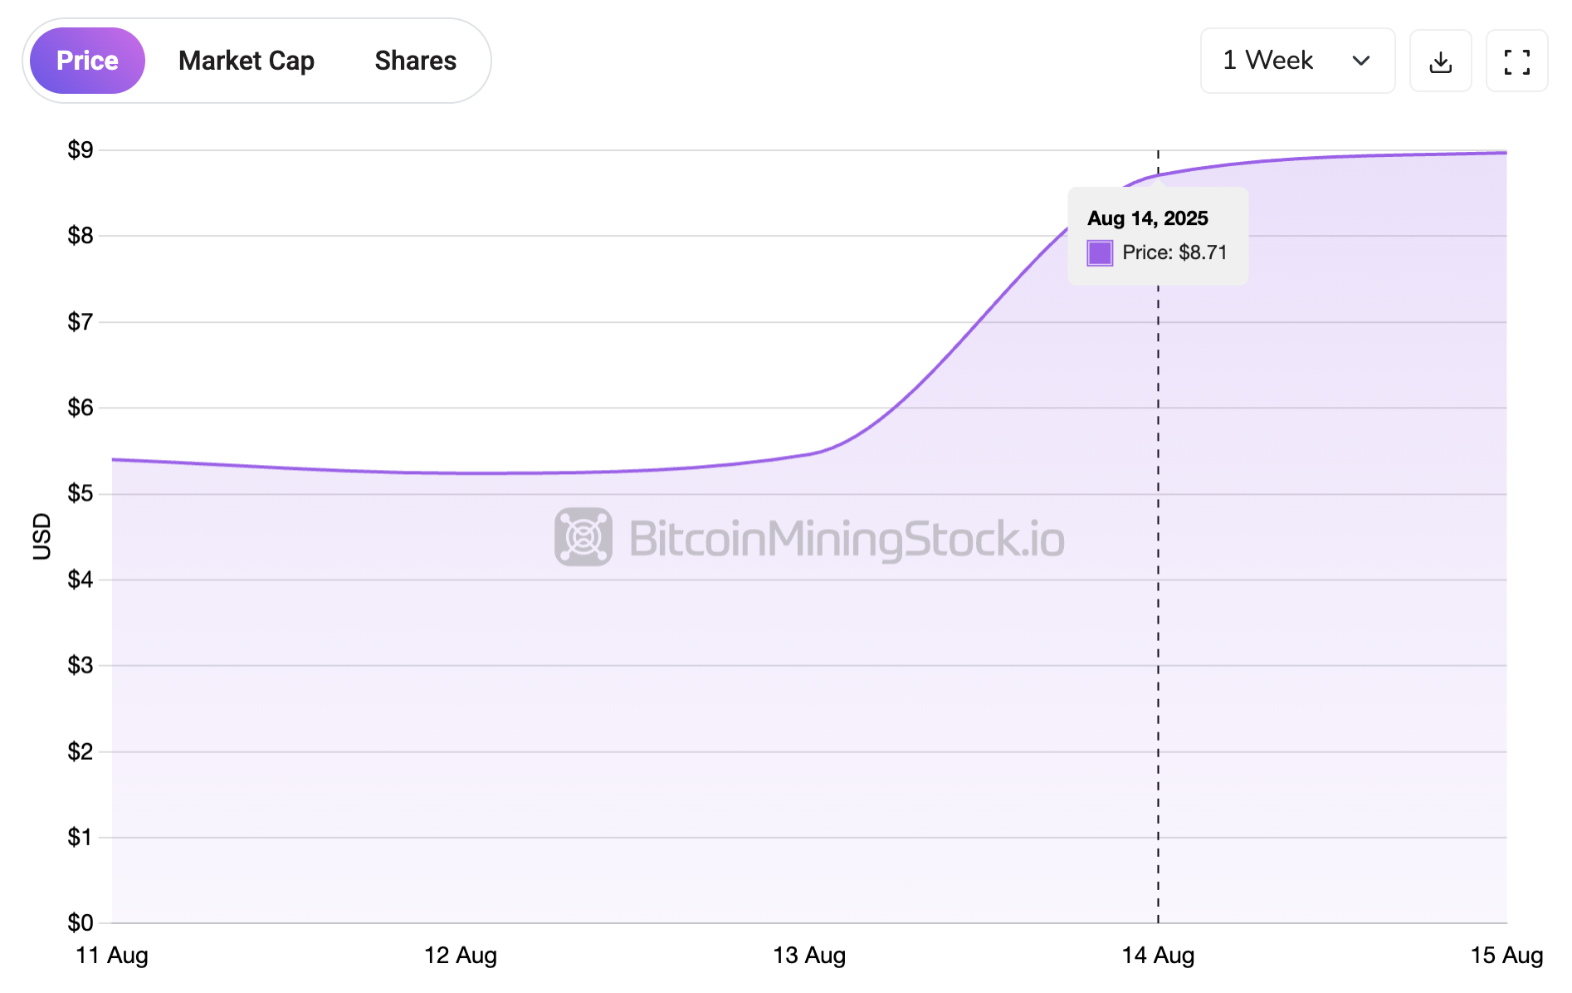Click the BitcoinMiningStock.io watermark logo icon
1572x993 pixels.
(583, 537)
